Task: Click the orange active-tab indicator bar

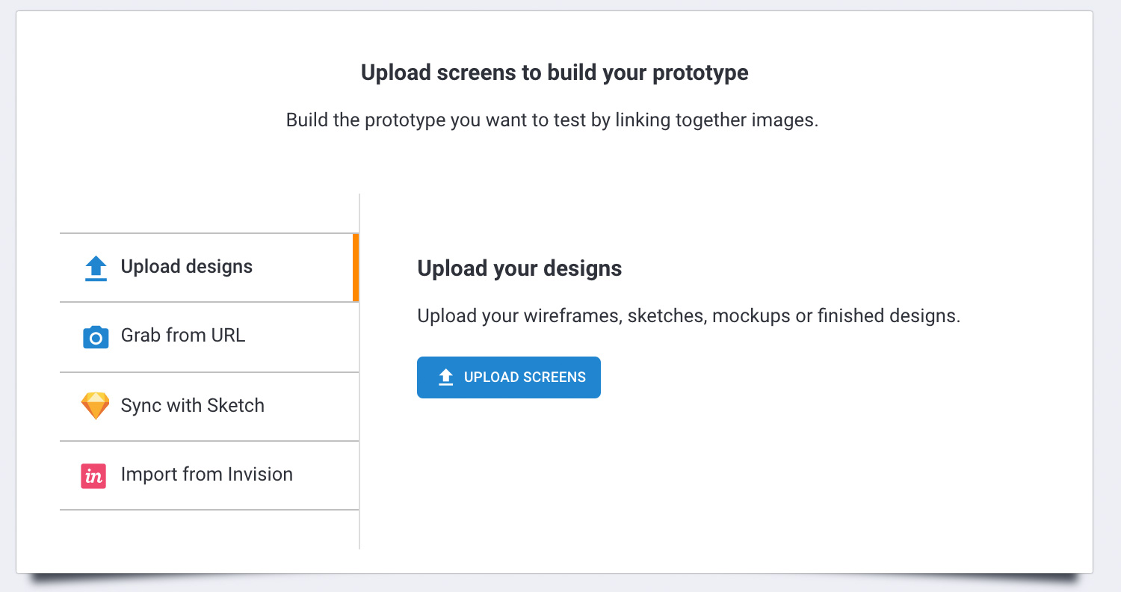Action: (356, 268)
